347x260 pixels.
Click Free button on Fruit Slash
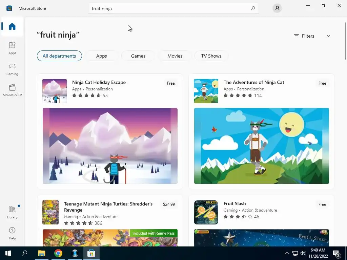322,204
